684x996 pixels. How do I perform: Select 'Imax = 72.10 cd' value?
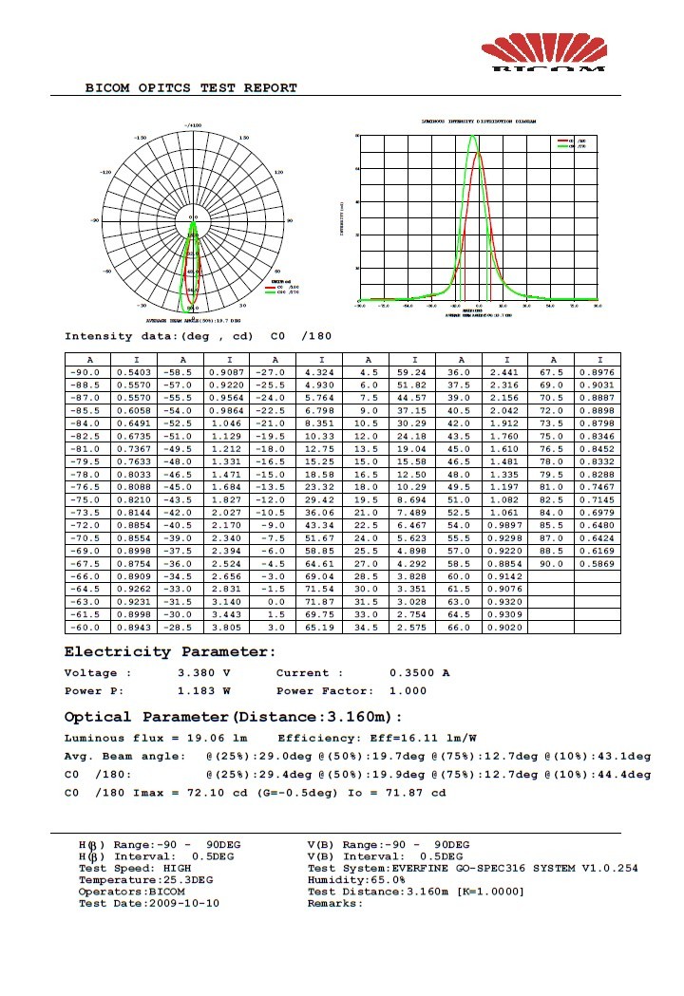point(190,793)
